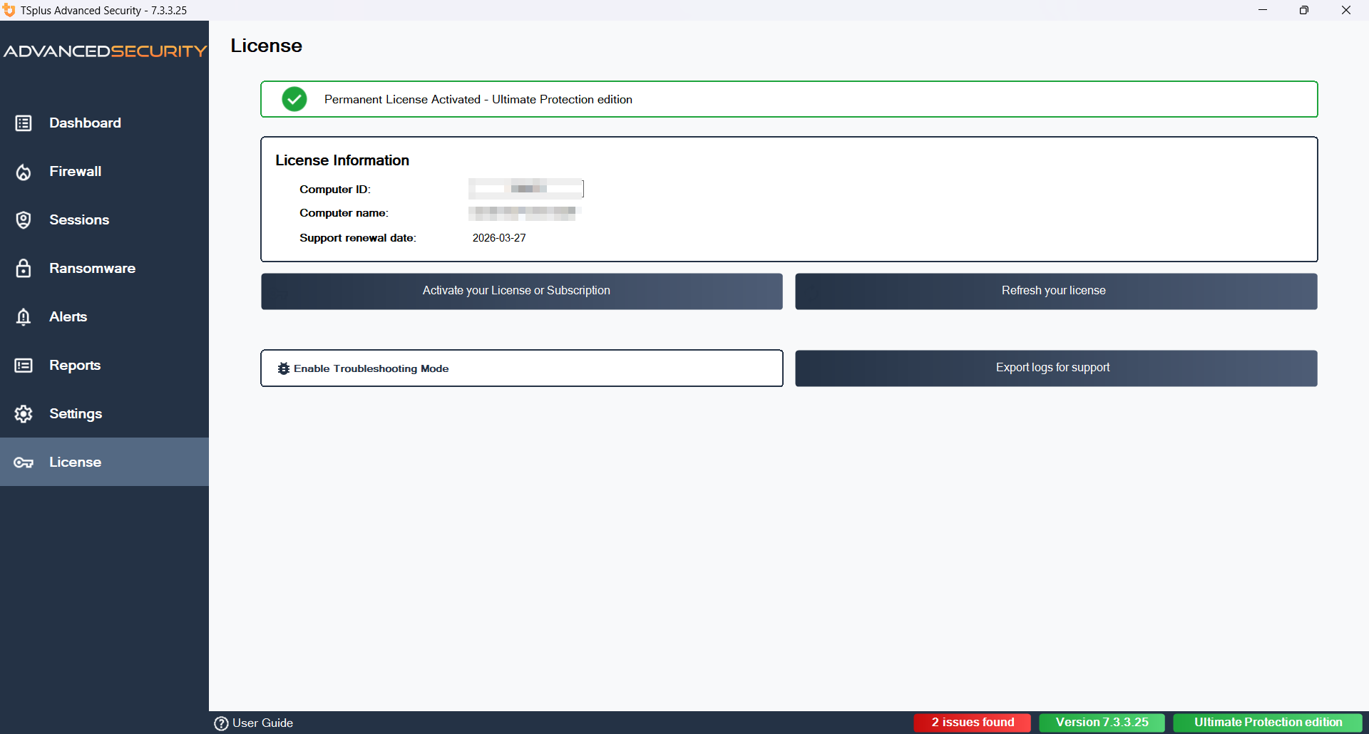Viewport: 1369px width, 734px height.
Task: Enable Troubleshooting Mode button
Action: pos(522,368)
